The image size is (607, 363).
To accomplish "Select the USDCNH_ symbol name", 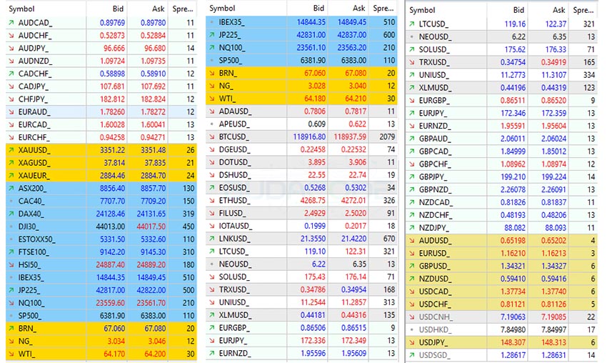I will (436, 317).
